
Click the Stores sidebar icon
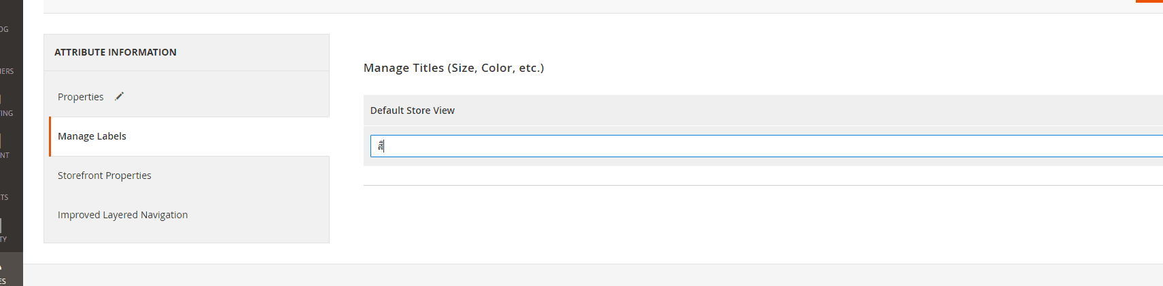pos(1,267)
